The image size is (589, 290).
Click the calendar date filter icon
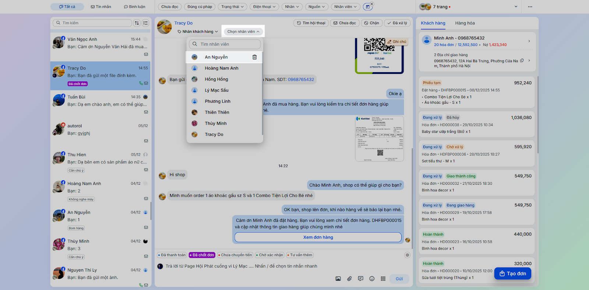[x=367, y=7]
